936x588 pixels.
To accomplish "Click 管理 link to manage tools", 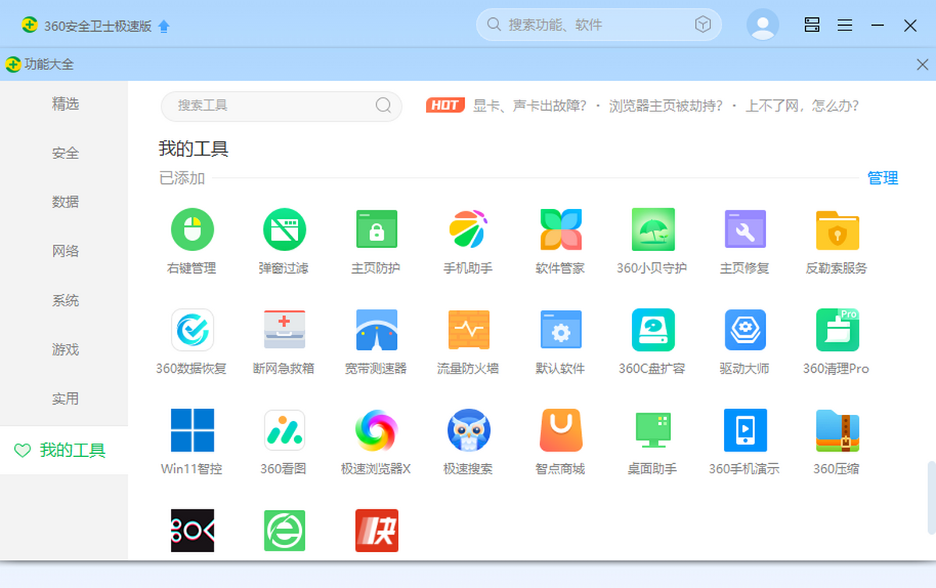I will (882, 179).
